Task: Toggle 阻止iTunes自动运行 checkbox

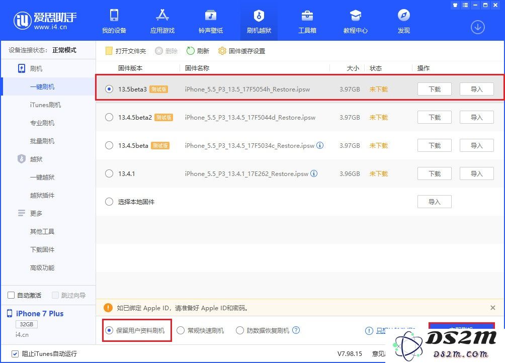Action: (15, 353)
